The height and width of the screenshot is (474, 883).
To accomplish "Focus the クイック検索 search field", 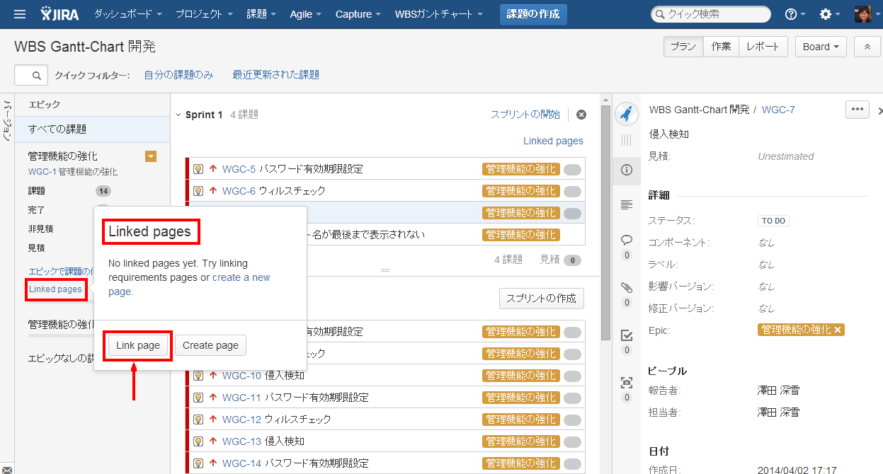I will (x=711, y=14).
